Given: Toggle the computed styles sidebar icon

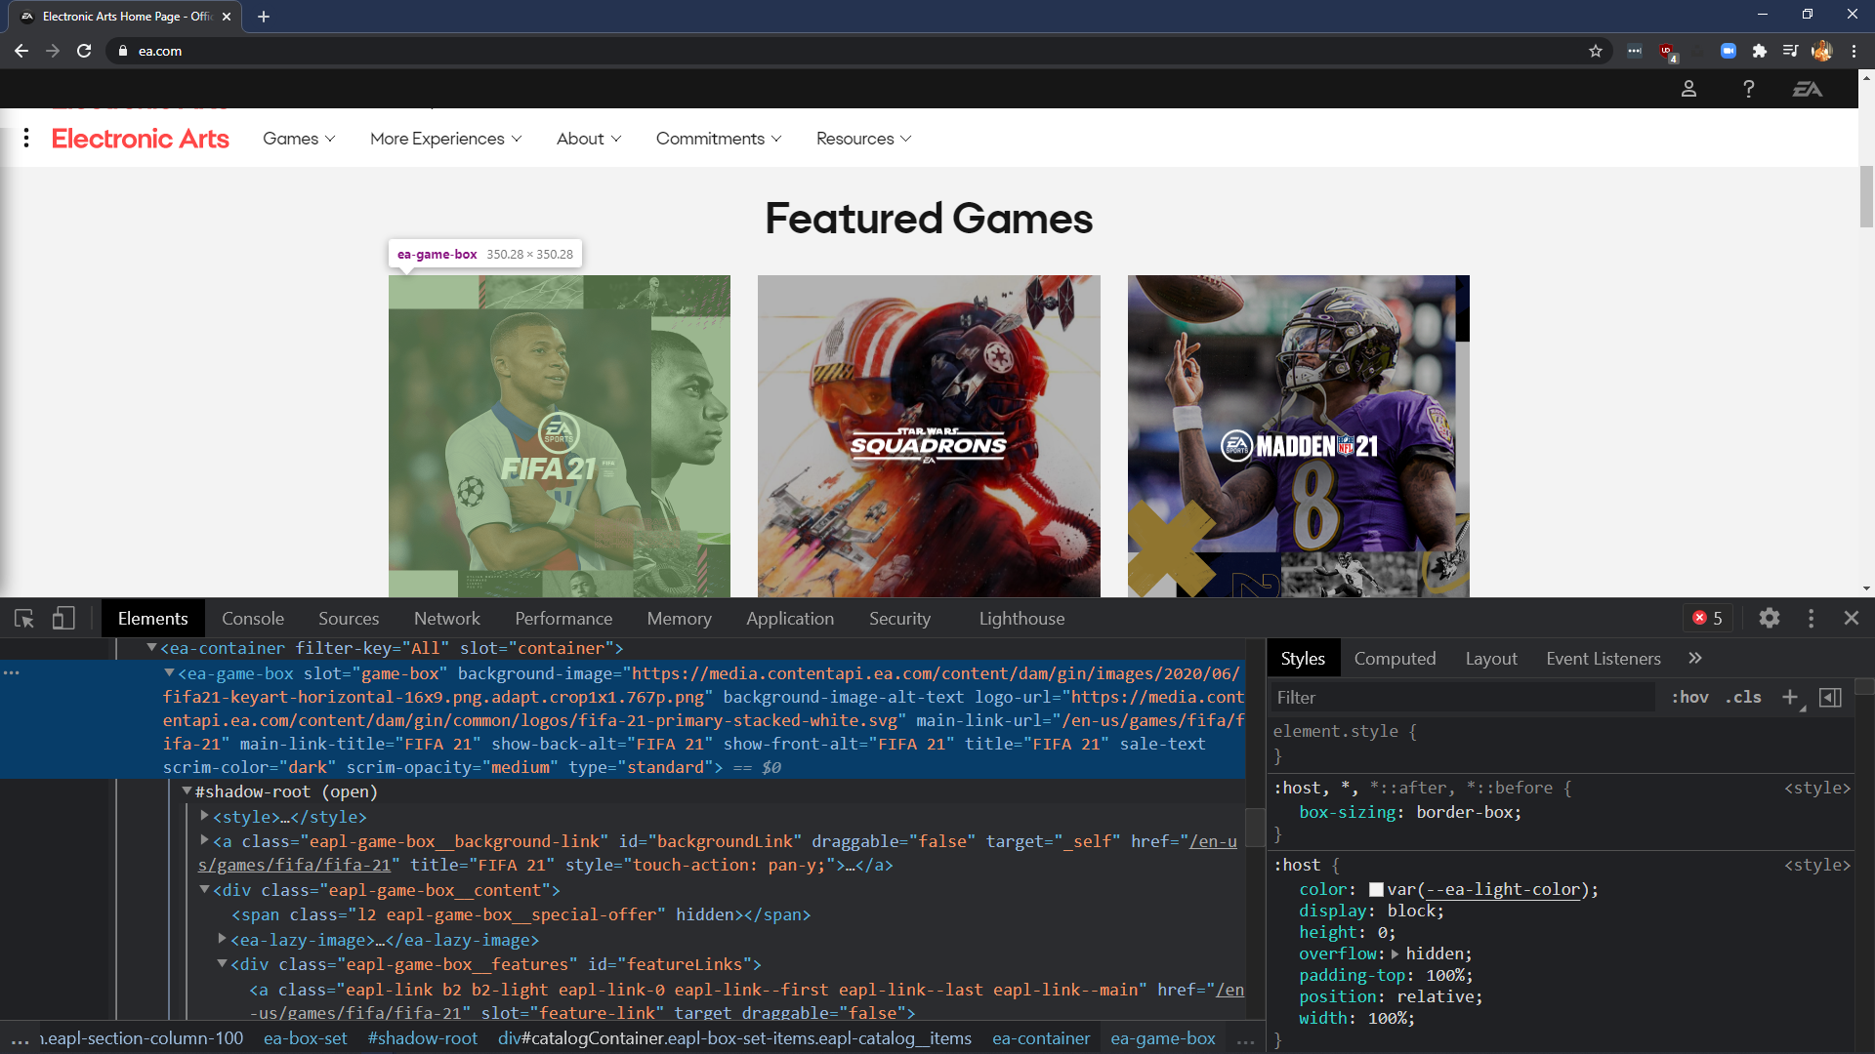Looking at the screenshot, I should [1831, 697].
